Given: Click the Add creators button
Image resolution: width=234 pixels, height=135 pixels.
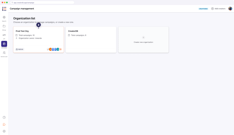Looking at the screenshot, I should (x=218, y=9).
